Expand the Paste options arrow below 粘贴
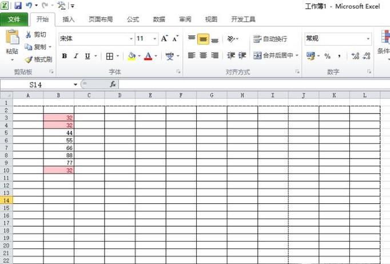 (x=12, y=60)
